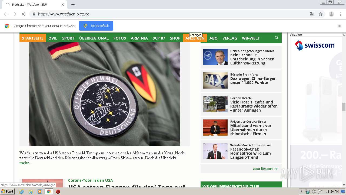Open the ARMINIA navigation item
Viewport: 346px width, 195px height.
[139, 38]
